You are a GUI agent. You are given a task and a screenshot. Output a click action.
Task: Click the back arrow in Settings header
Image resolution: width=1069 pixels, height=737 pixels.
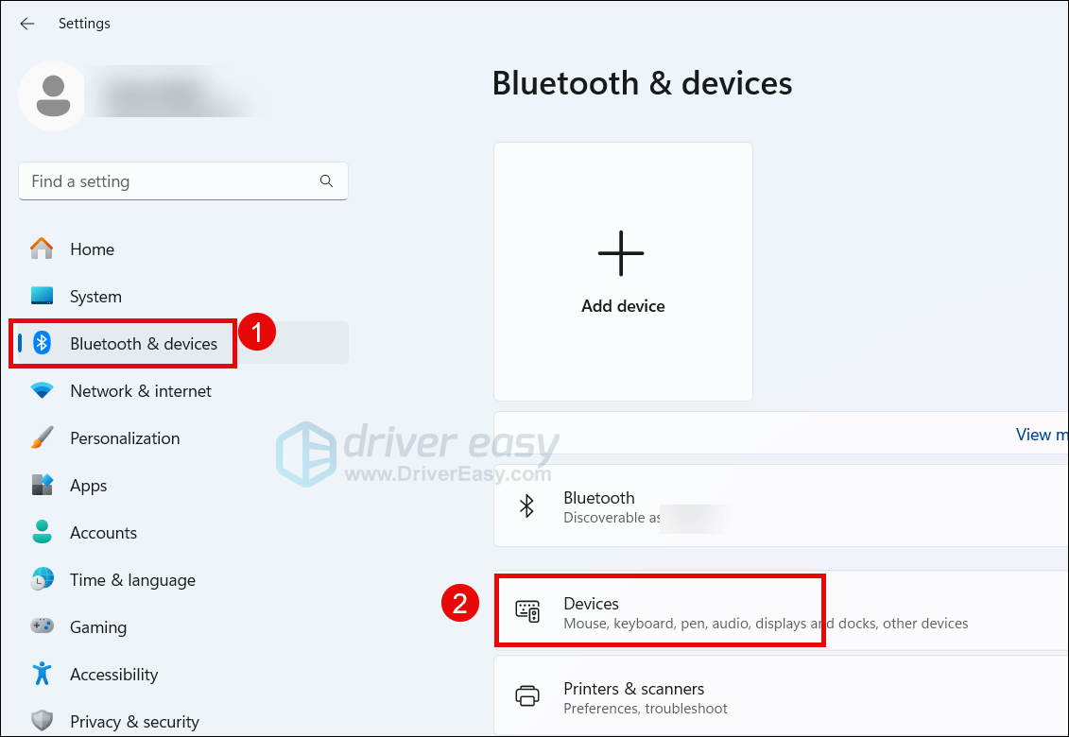coord(27,24)
